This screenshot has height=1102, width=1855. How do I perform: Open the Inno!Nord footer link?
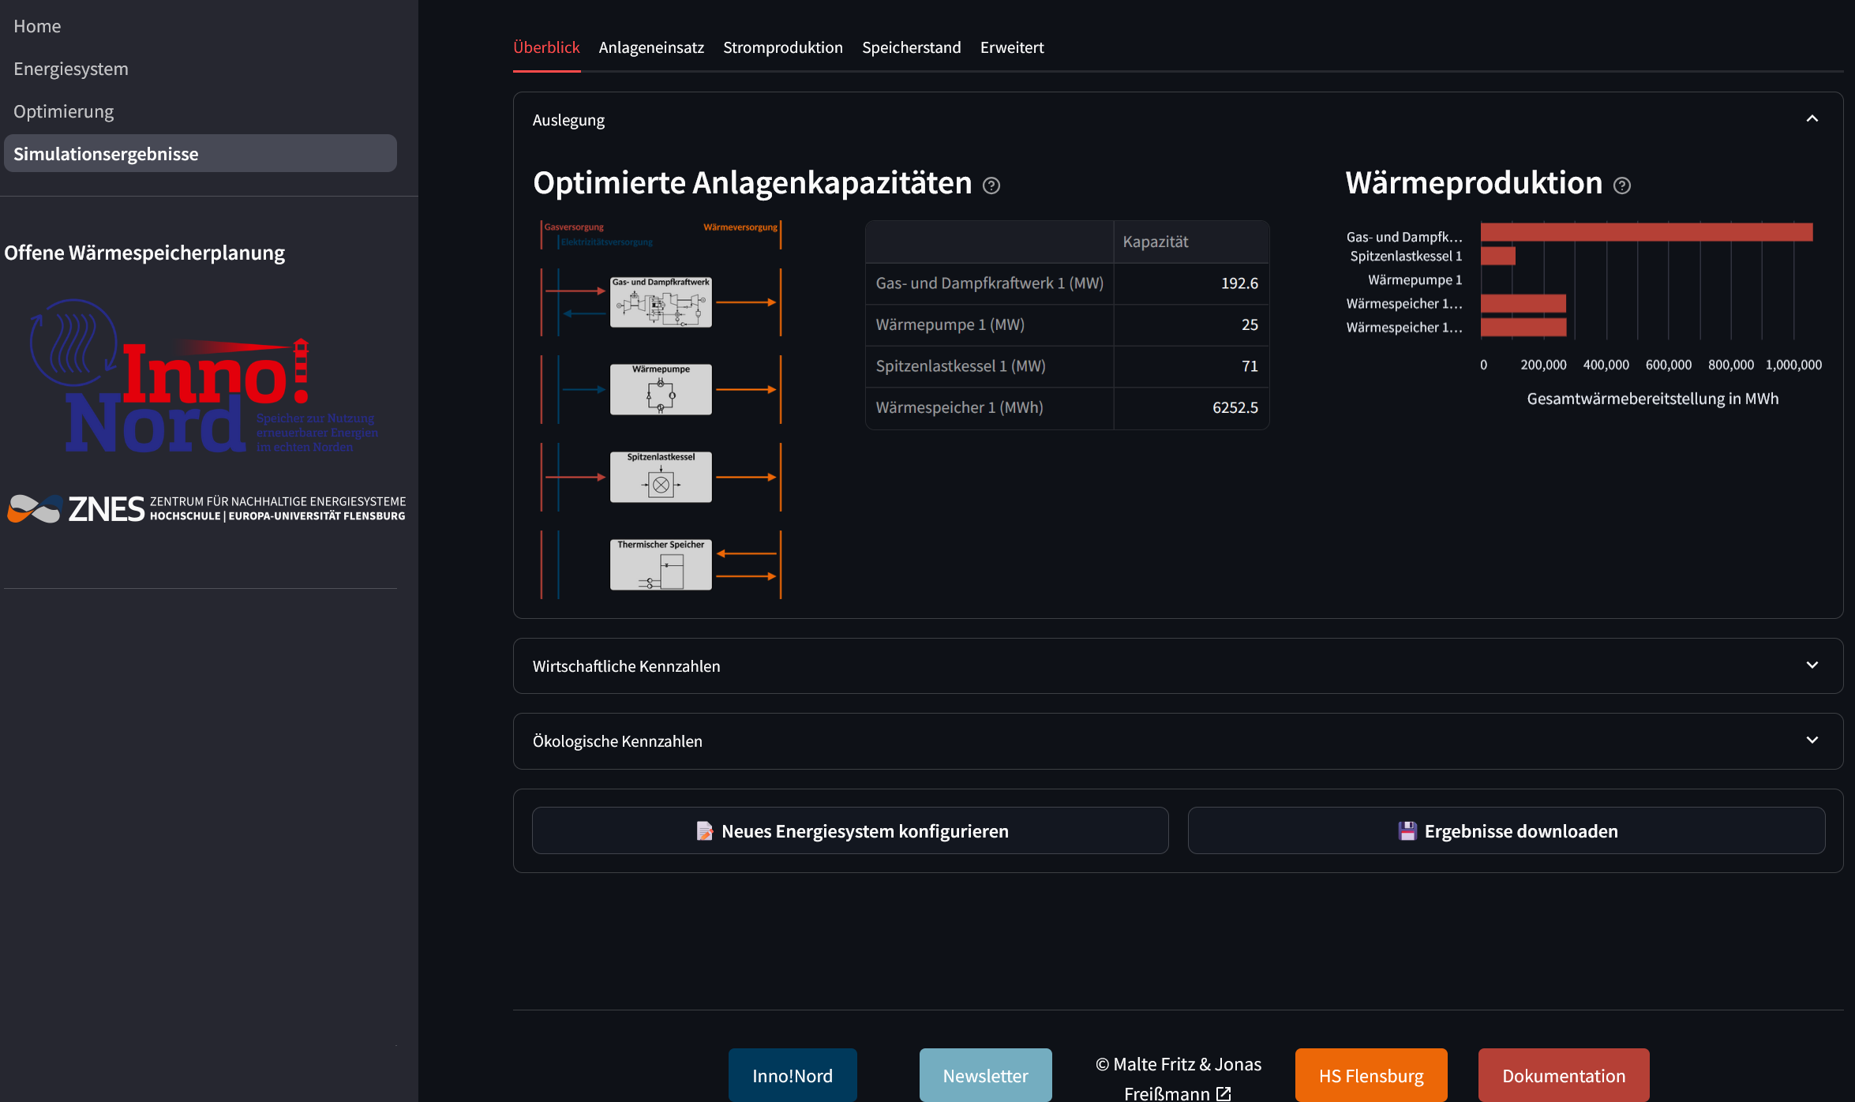pyautogui.click(x=793, y=1075)
